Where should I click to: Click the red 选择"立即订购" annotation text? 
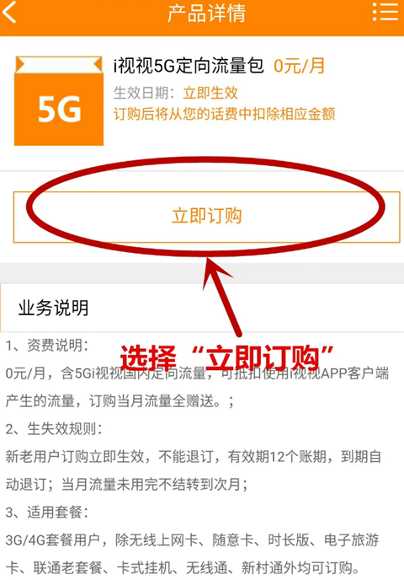(x=227, y=358)
